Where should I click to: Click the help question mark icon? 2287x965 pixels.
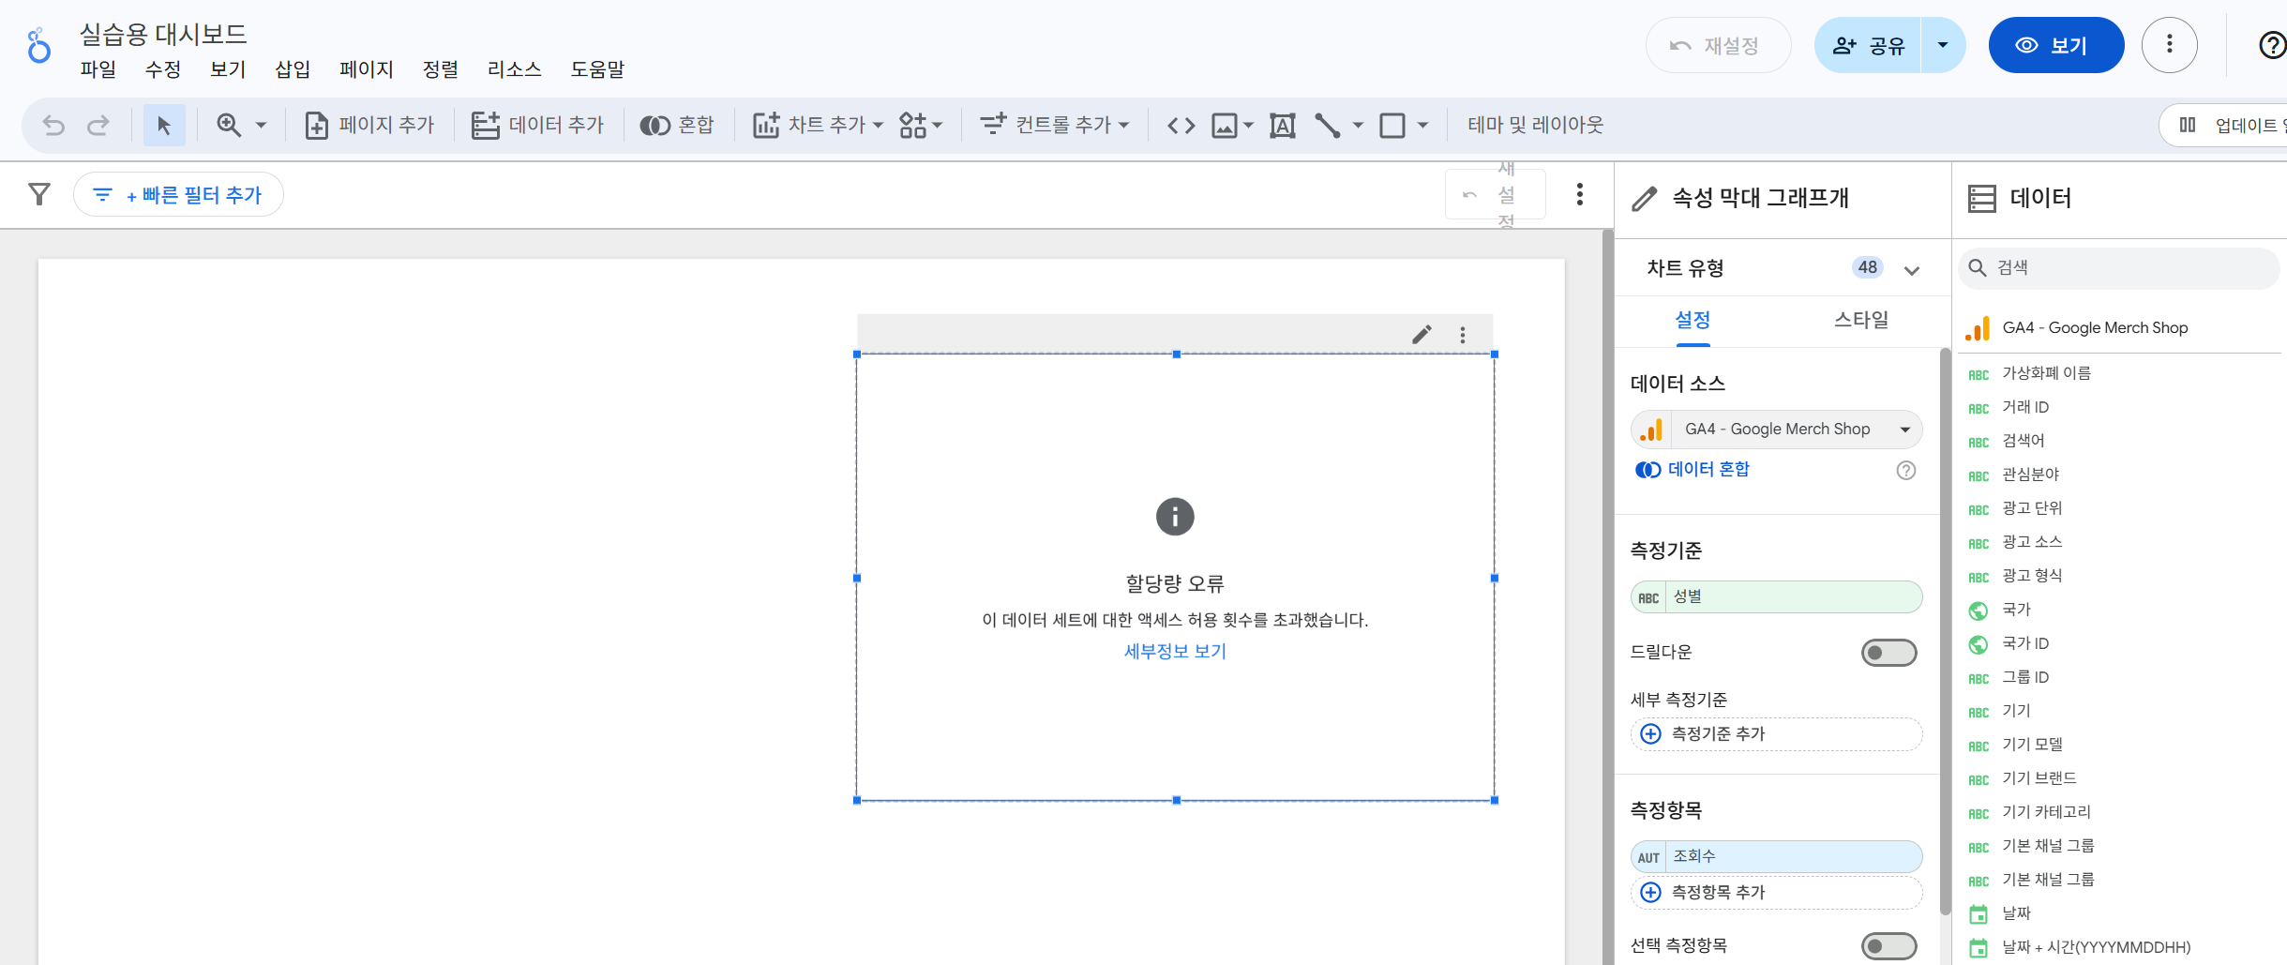2271,45
